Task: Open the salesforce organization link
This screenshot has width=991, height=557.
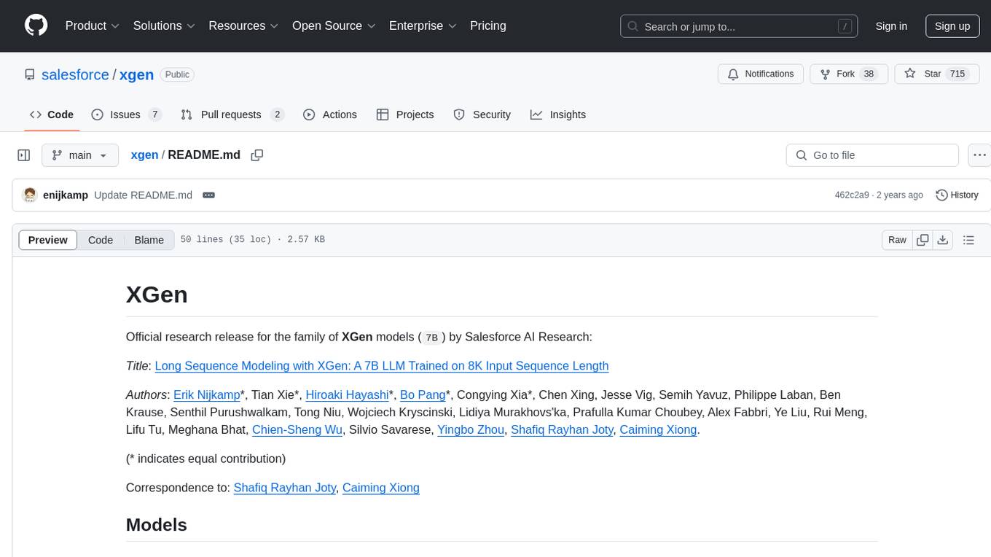Action: tap(75, 74)
